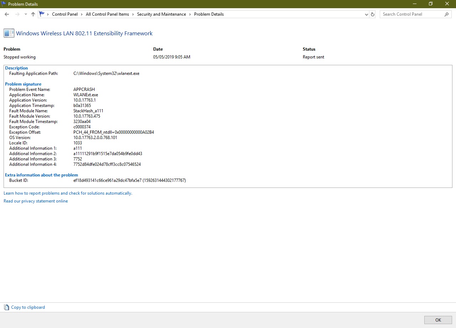Screen dimensions: 456x328
Task: Expand the chevron after Security and Maintenance
Action: pos(190,14)
